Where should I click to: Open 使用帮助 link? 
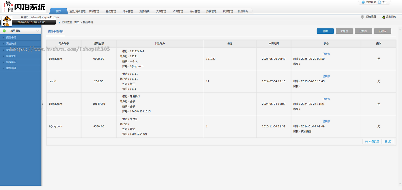[371, 2]
